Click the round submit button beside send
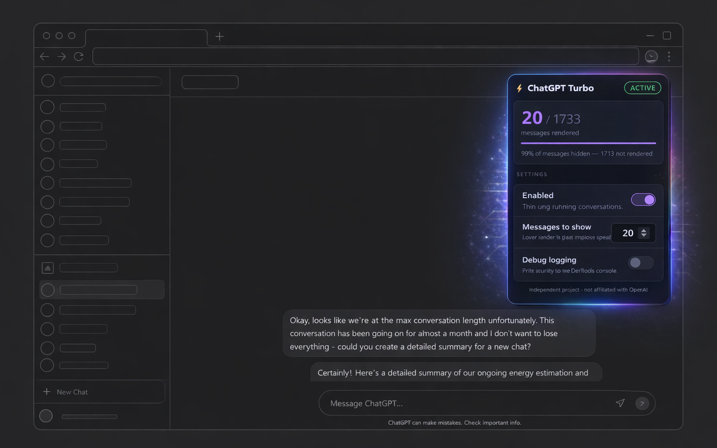This screenshot has height=448, width=717. coord(642,403)
